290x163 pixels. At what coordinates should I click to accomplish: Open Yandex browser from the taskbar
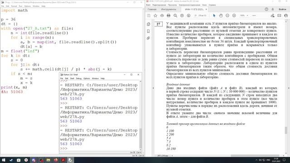click(x=26, y=160)
